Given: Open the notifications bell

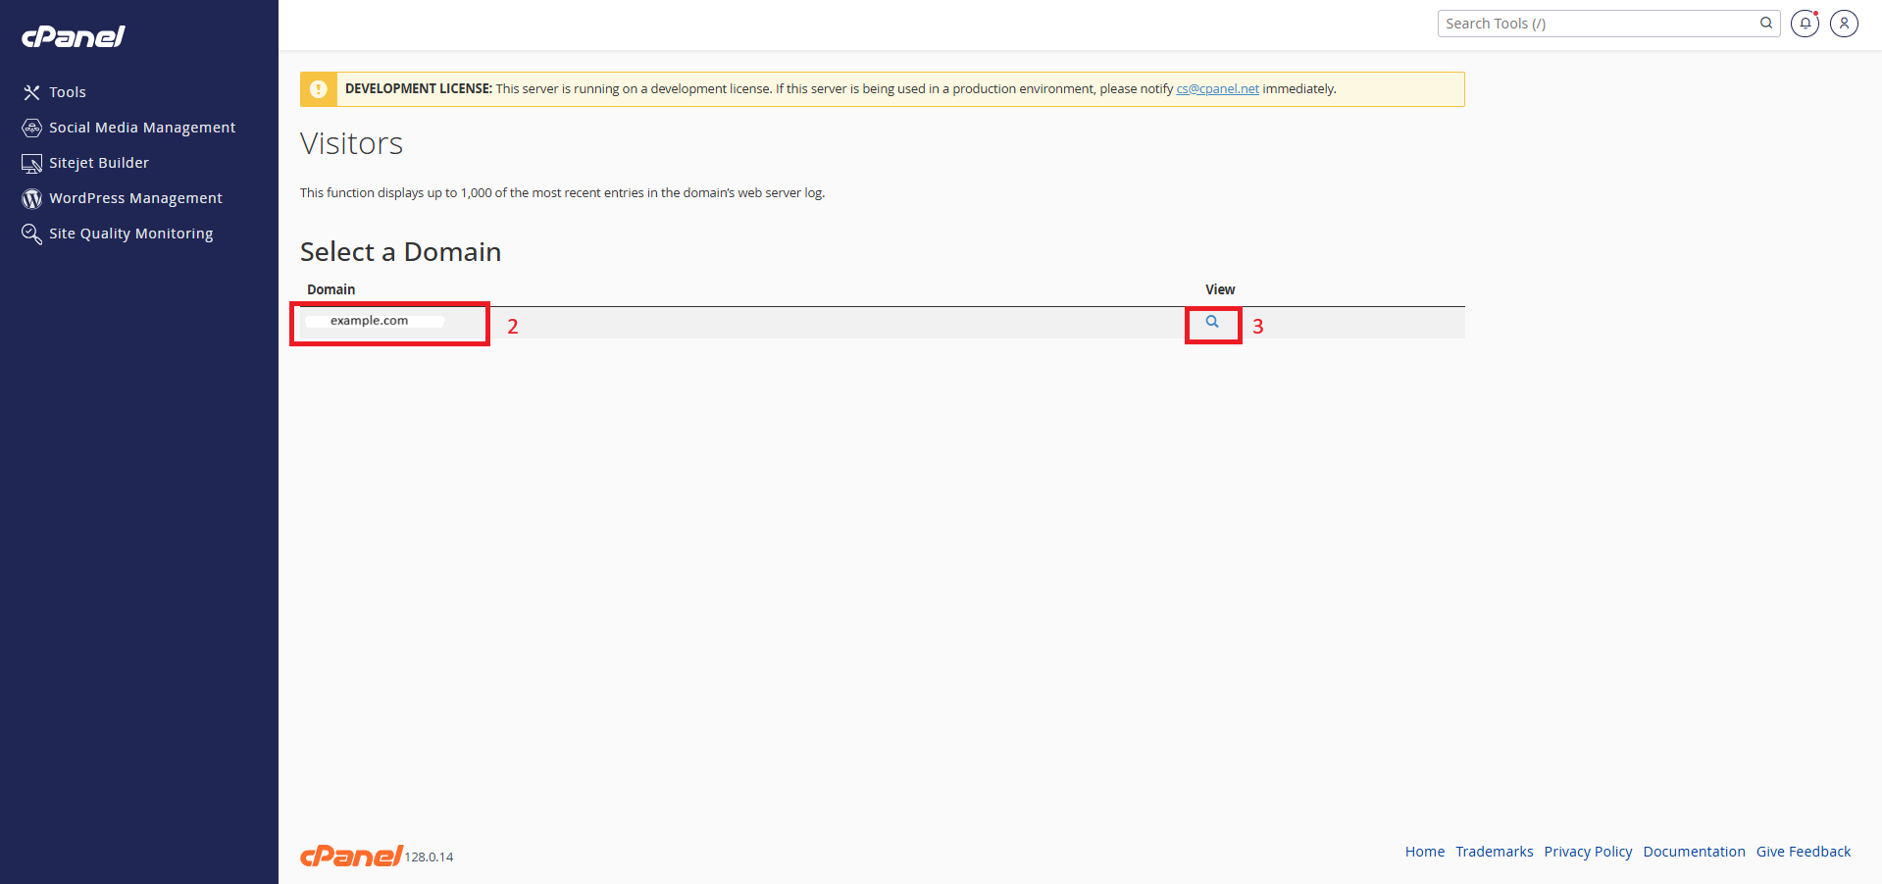Looking at the screenshot, I should (1805, 24).
